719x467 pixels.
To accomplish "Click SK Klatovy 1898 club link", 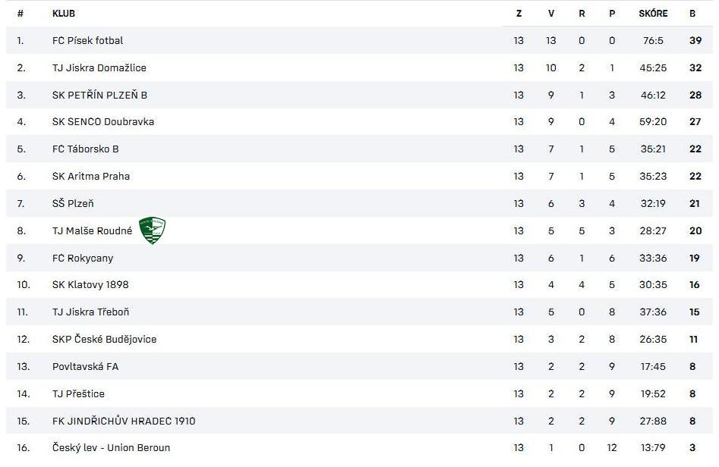I will tap(90, 284).
